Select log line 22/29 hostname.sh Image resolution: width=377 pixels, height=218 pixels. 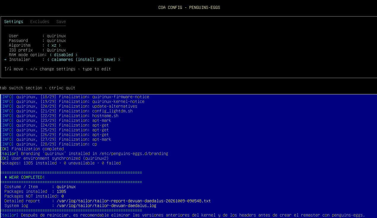[x=59, y=116]
